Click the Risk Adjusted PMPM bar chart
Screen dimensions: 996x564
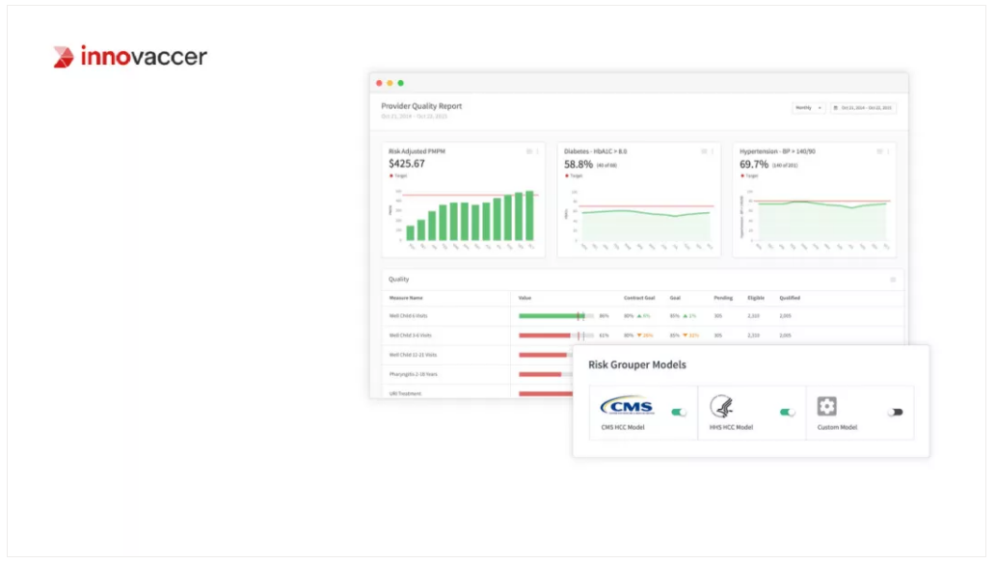[465, 219]
